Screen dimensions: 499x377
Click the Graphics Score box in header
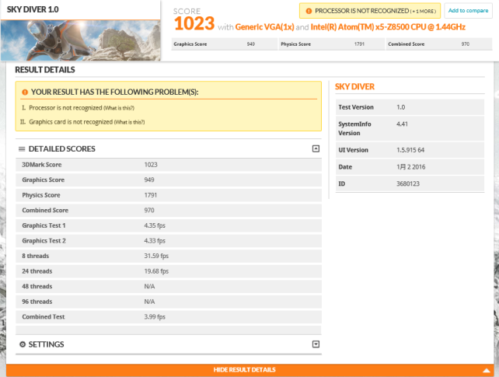point(225,44)
